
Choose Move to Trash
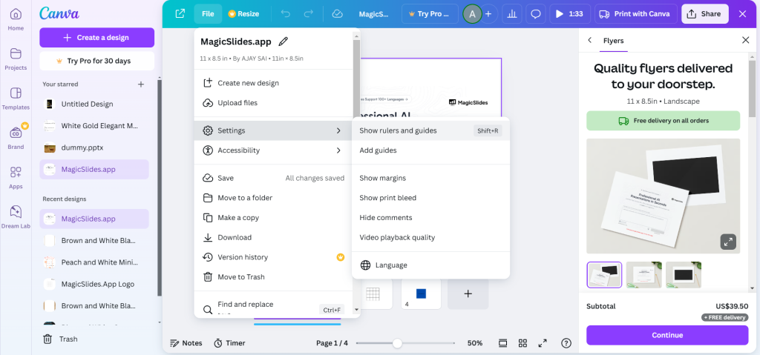click(x=273, y=277)
